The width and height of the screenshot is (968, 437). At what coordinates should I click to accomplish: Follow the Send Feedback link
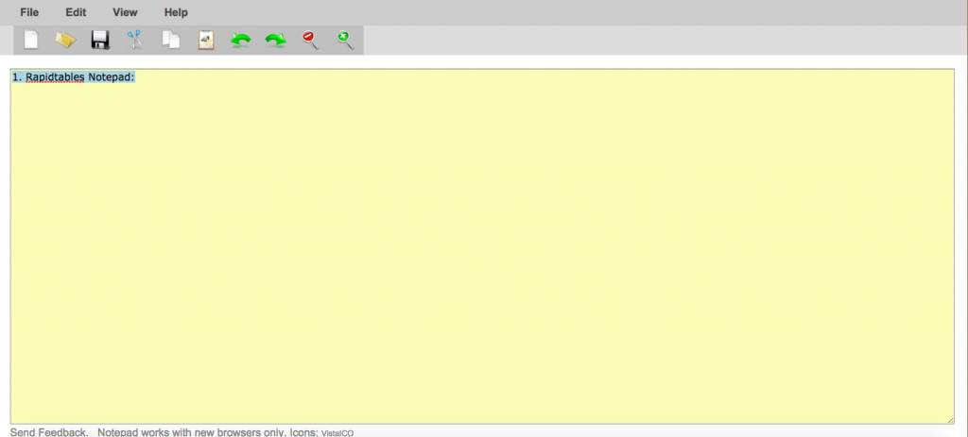pos(49,432)
